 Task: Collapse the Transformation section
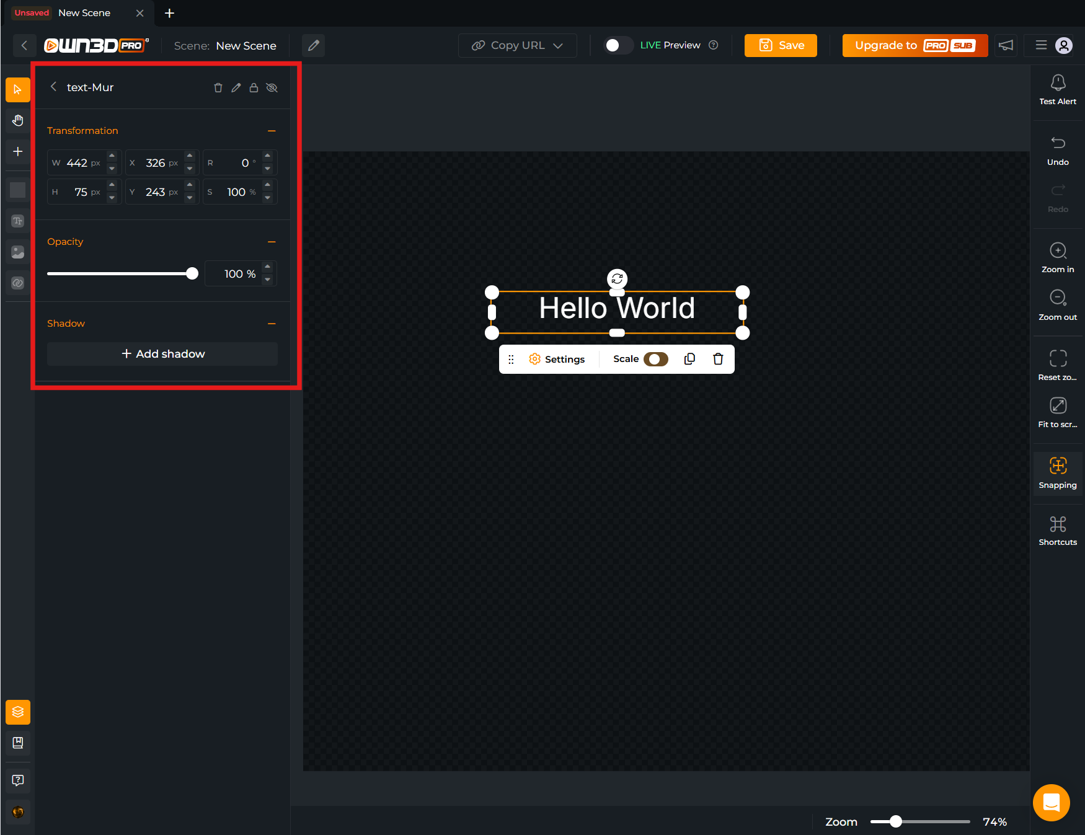pos(272,131)
